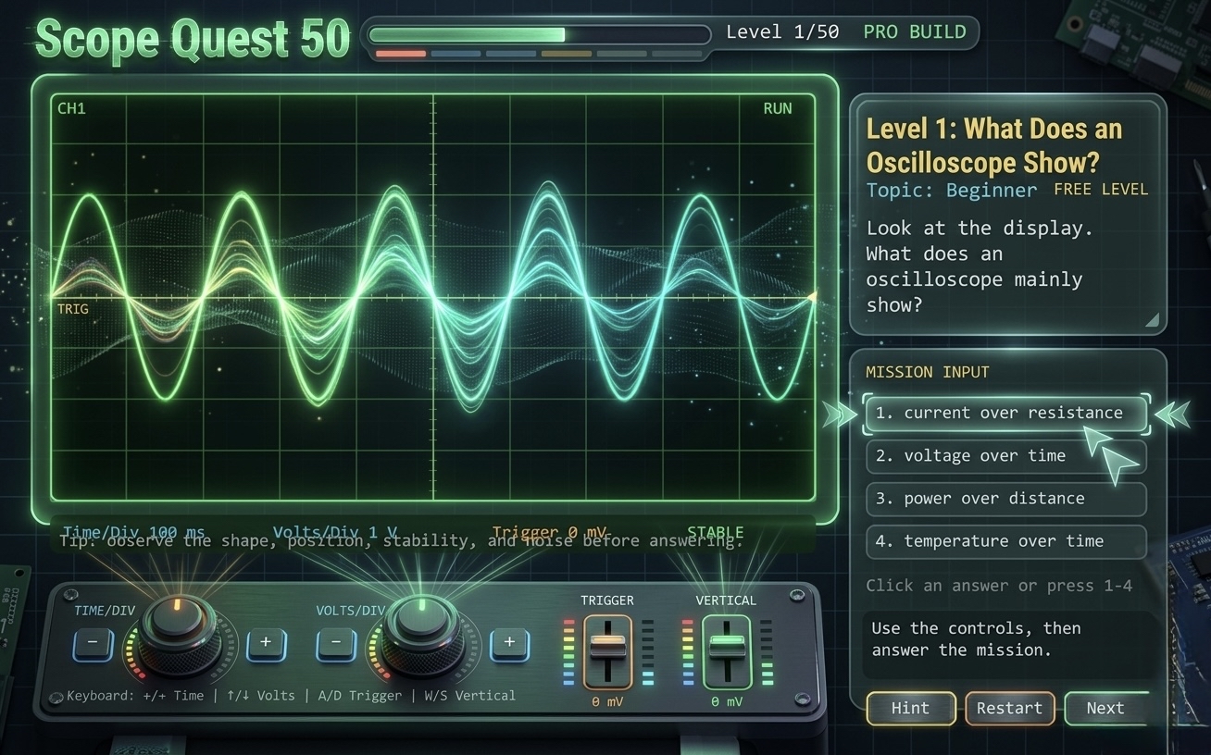
Task: Click the Hint button
Action: pyautogui.click(x=910, y=709)
